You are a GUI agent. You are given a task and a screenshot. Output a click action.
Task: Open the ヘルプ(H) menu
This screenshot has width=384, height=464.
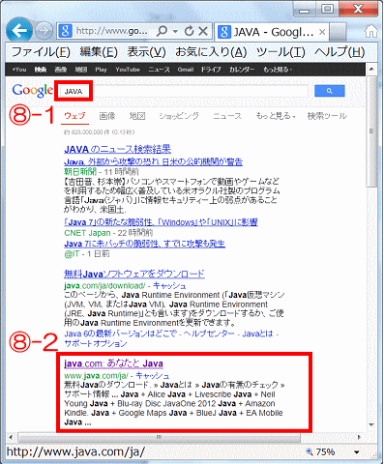pyautogui.click(x=340, y=52)
